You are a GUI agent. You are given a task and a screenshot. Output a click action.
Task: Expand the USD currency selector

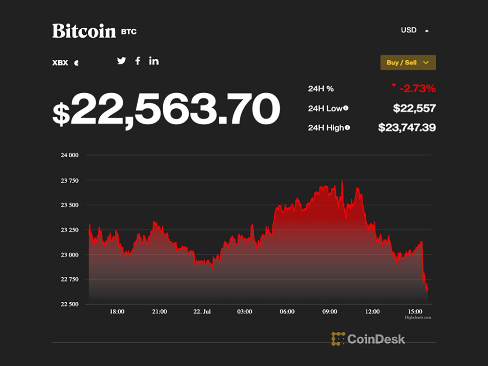point(409,30)
